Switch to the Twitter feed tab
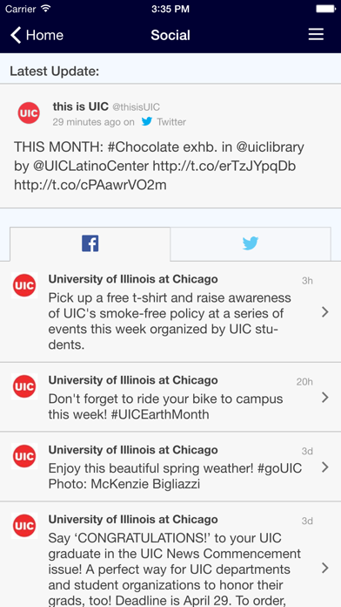This screenshot has width=341, height=607. click(251, 244)
